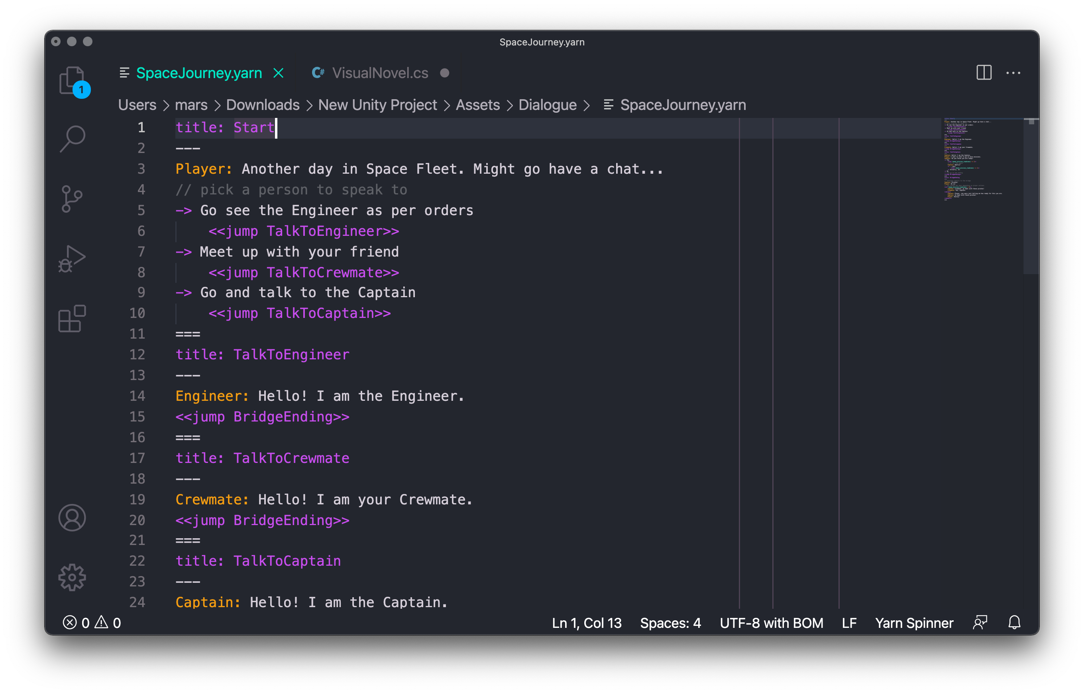Change the LF end-of-line sequence

849,623
